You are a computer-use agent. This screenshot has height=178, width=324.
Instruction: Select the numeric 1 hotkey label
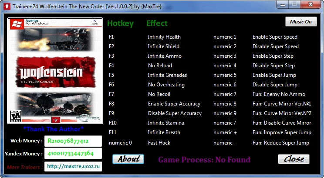click(225, 37)
